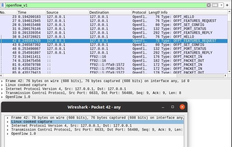Expand Linux cooked capture in main pane
Screen dimensions: 232x147
point(2,85)
